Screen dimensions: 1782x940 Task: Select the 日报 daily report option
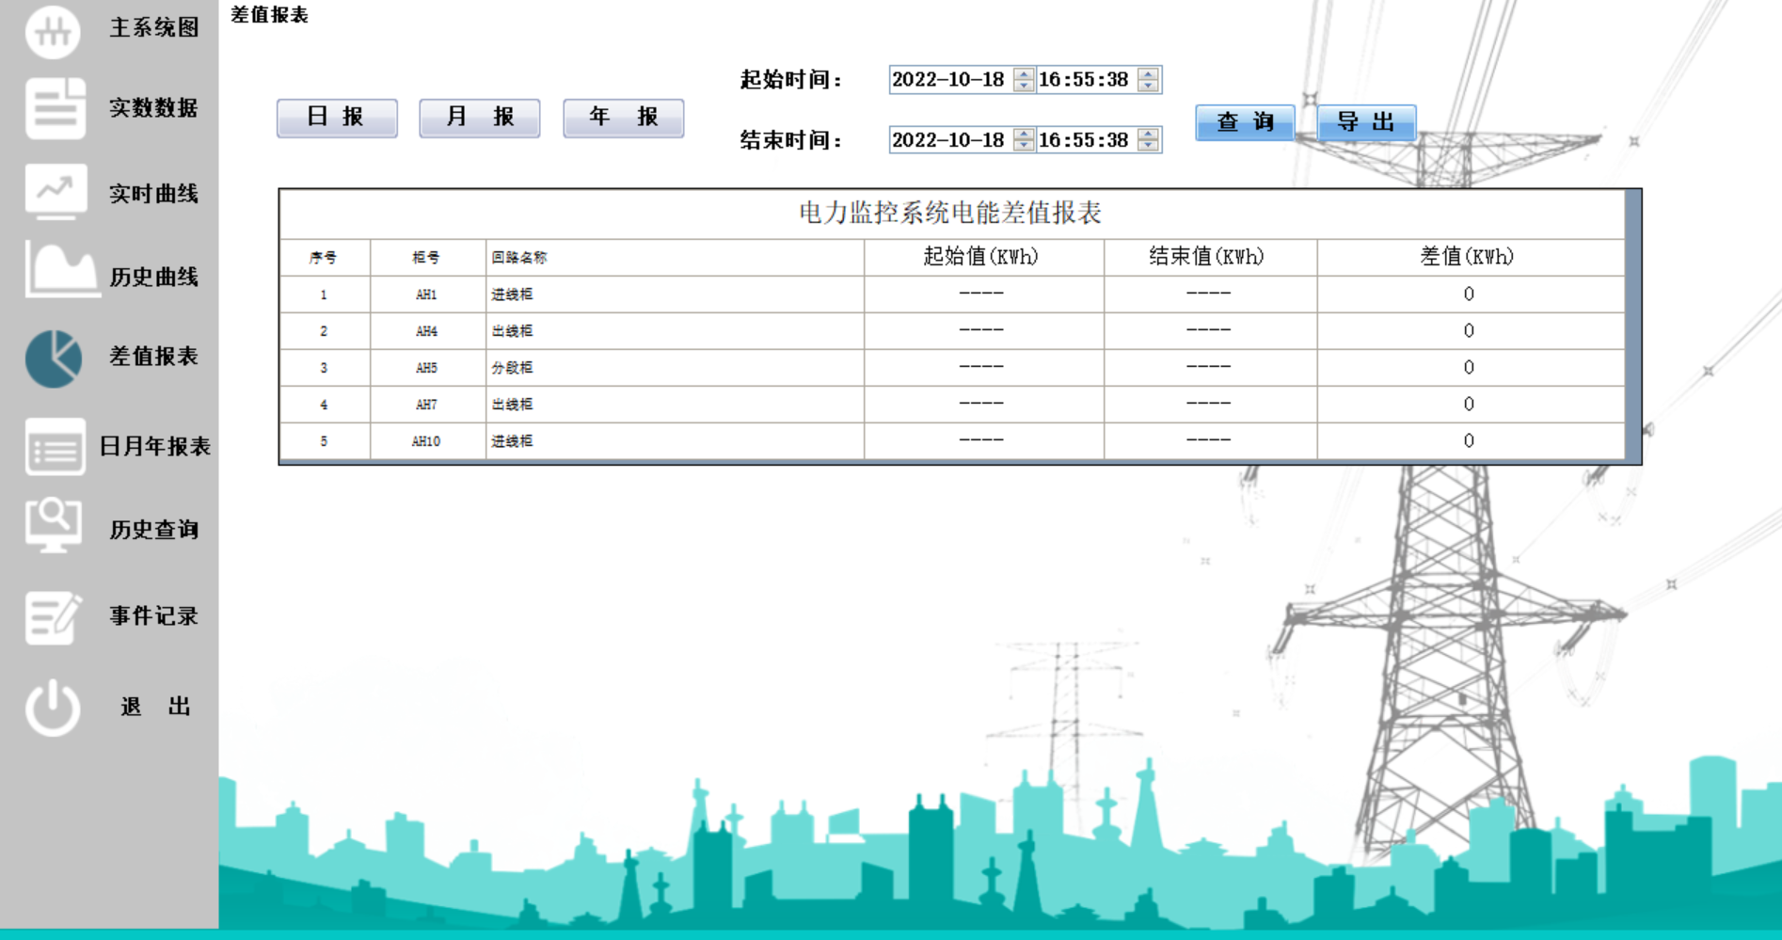click(336, 117)
